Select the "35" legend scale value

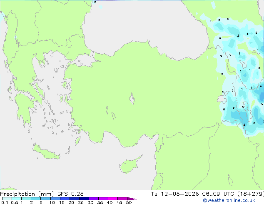click(100, 202)
